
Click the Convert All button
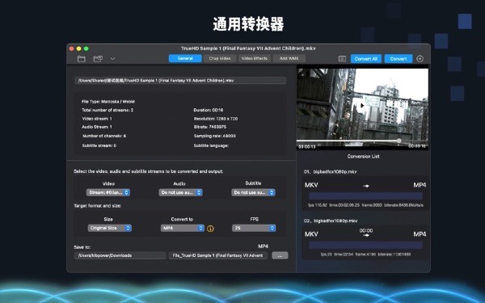point(366,59)
